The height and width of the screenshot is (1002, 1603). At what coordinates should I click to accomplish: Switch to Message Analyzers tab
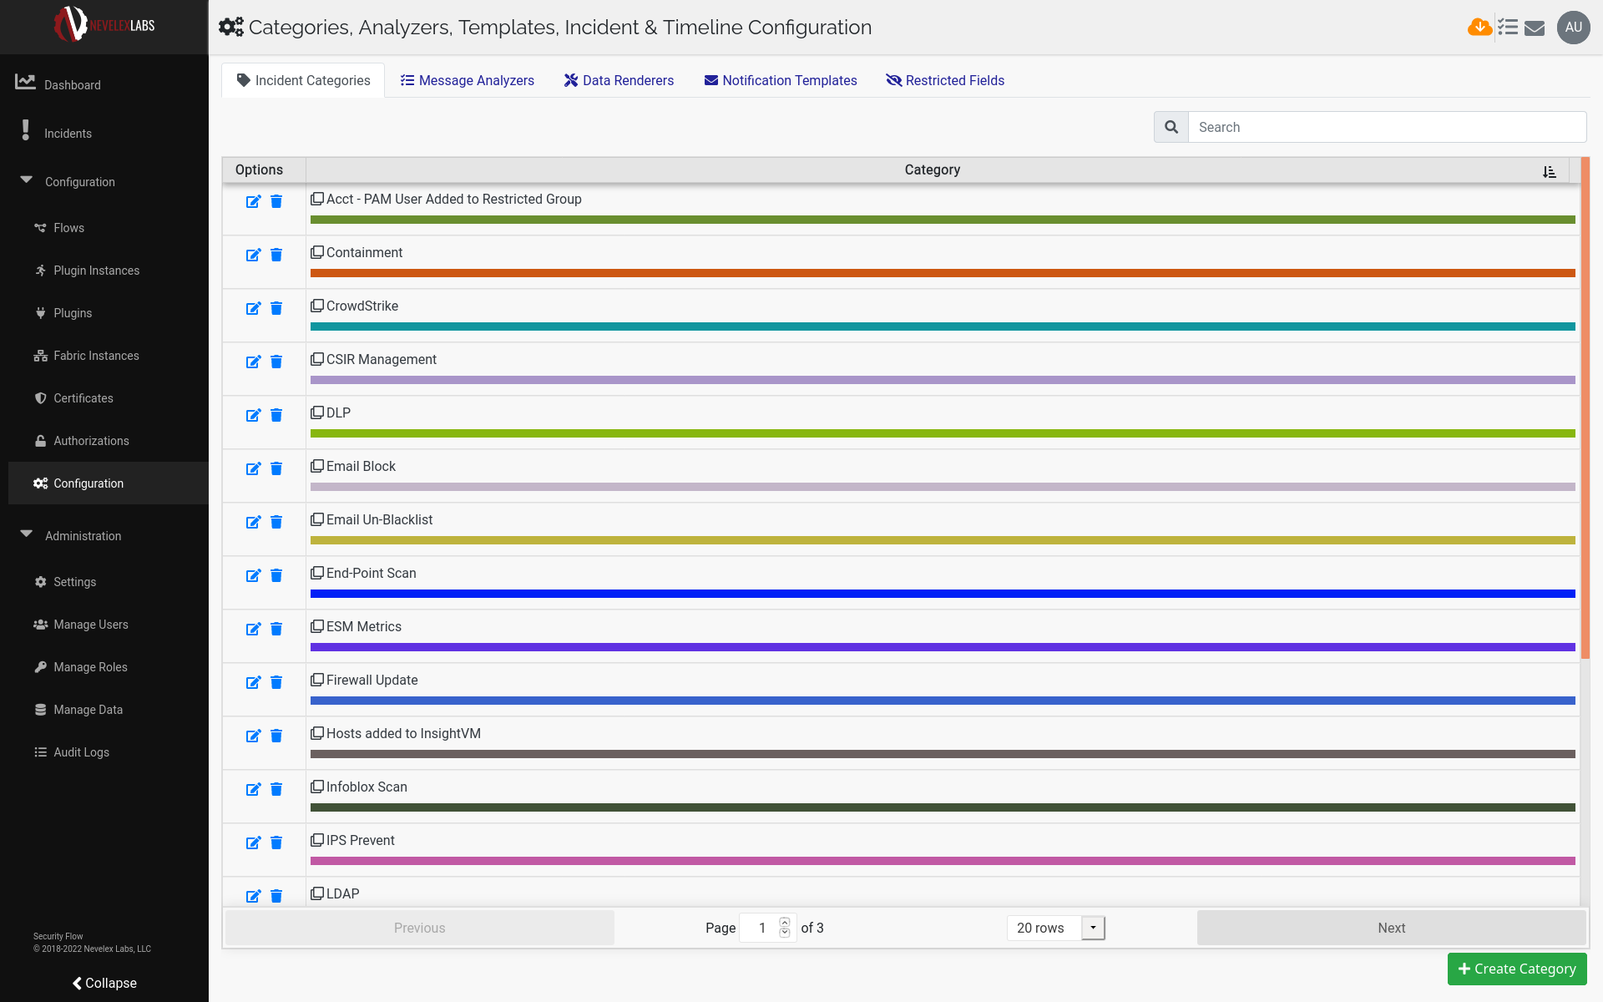pyautogui.click(x=468, y=80)
